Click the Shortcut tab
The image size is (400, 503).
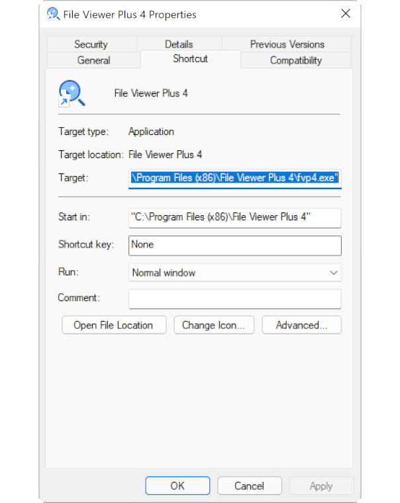190,59
